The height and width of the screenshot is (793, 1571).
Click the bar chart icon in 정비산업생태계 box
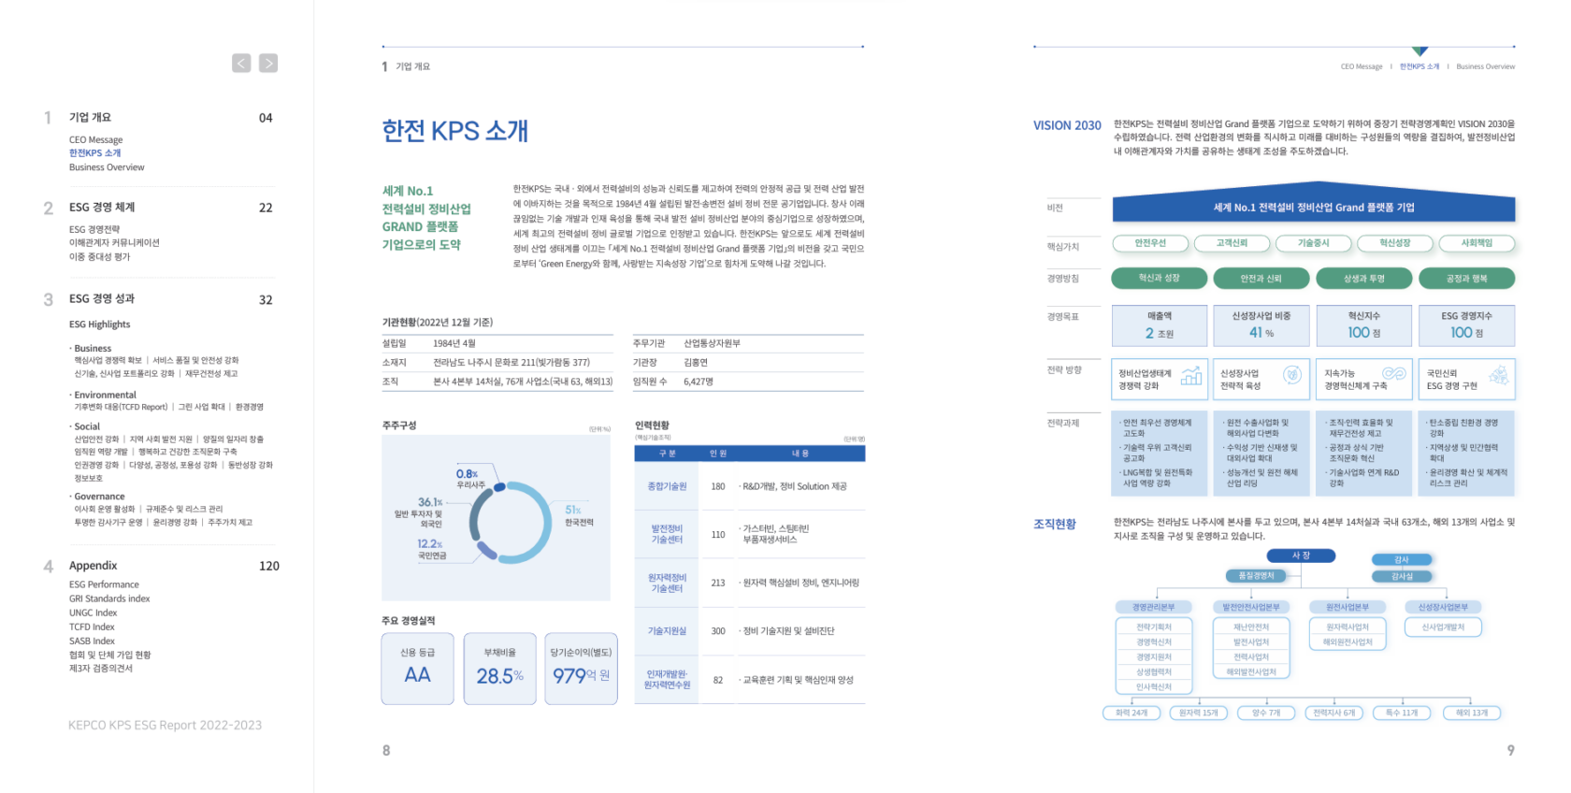(1191, 376)
